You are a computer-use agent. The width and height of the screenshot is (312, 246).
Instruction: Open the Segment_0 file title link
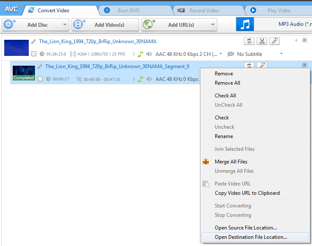(x=117, y=66)
